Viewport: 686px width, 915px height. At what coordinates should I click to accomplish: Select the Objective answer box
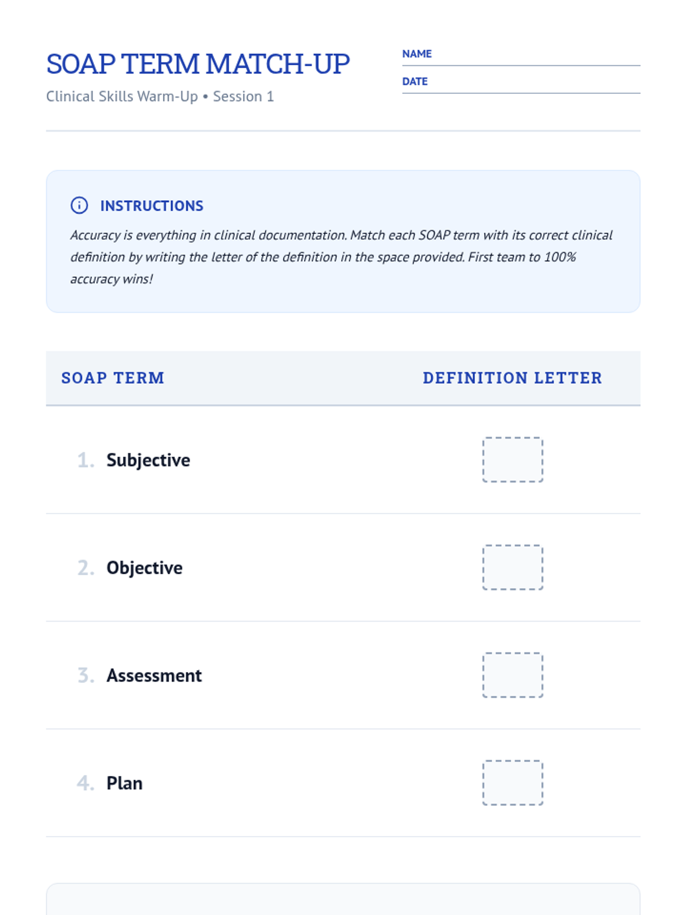(512, 567)
